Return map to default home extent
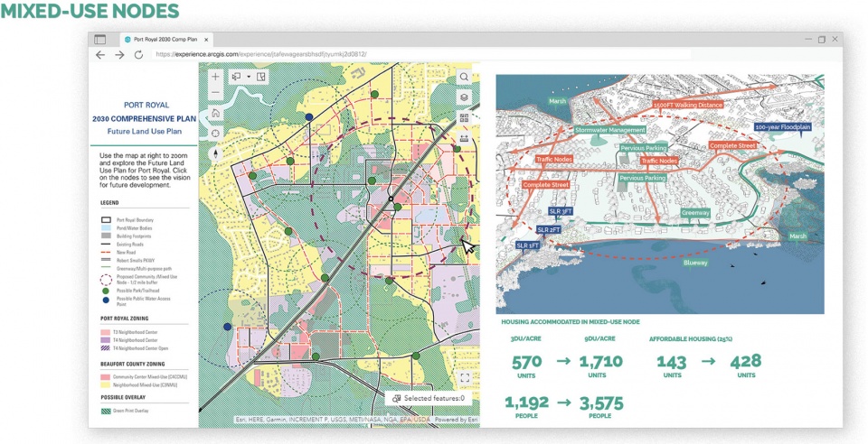868x444 pixels. [215, 113]
